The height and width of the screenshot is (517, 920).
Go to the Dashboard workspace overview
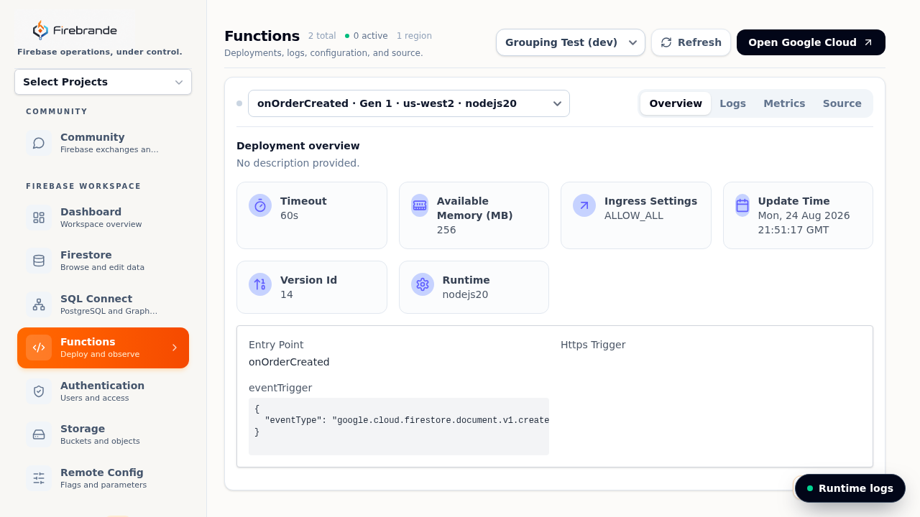[x=103, y=218]
